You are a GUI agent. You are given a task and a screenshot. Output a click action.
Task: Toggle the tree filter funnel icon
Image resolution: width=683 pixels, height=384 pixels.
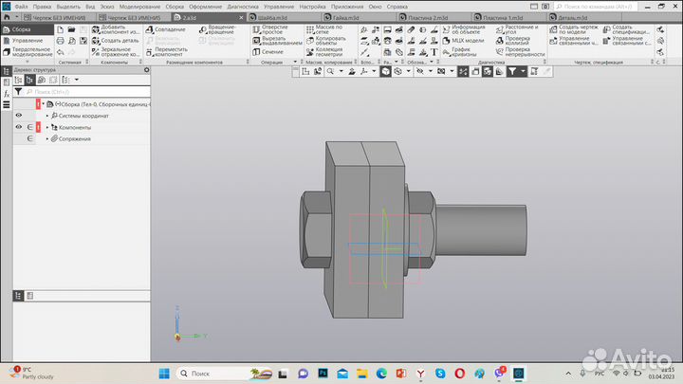point(18,91)
